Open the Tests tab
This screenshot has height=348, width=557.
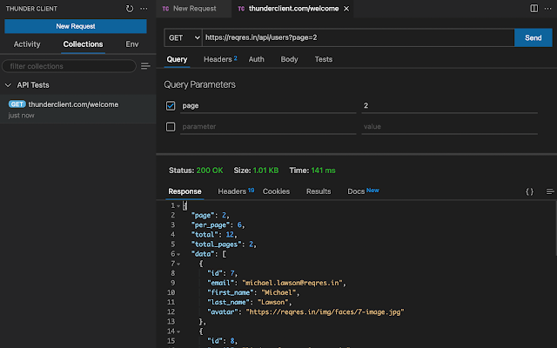pyautogui.click(x=323, y=59)
